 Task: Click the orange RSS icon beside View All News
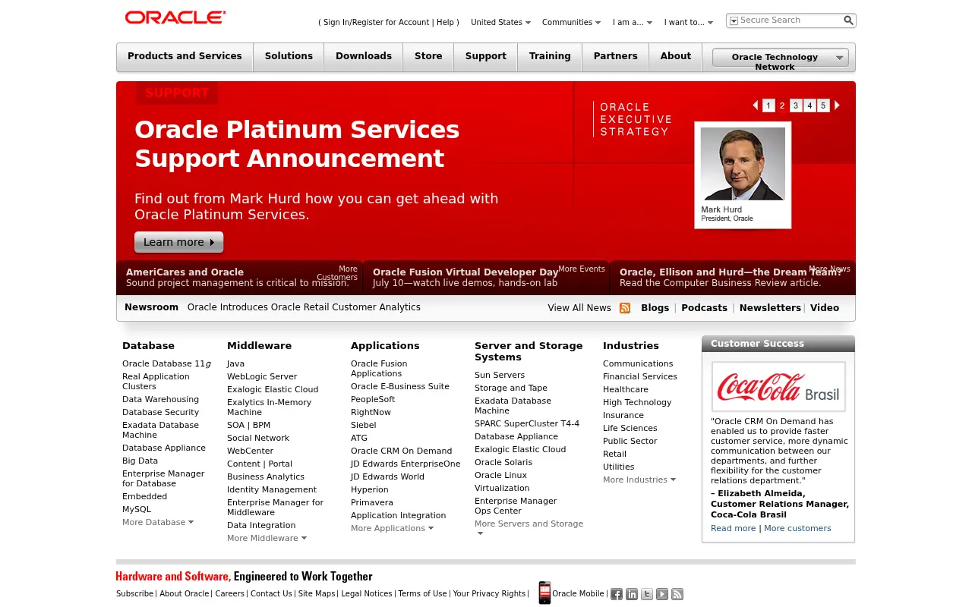pyautogui.click(x=625, y=308)
